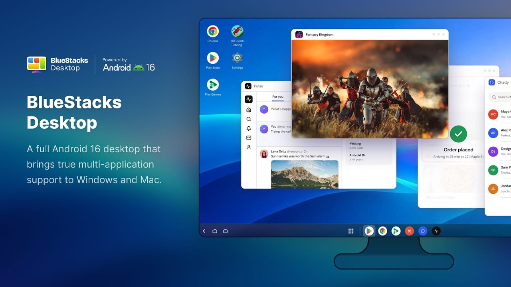Image resolution: width=511 pixels, height=287 pixels.
Task: Click the Search icon in Pulse sidebar
Action: click(x=249, y=119)
